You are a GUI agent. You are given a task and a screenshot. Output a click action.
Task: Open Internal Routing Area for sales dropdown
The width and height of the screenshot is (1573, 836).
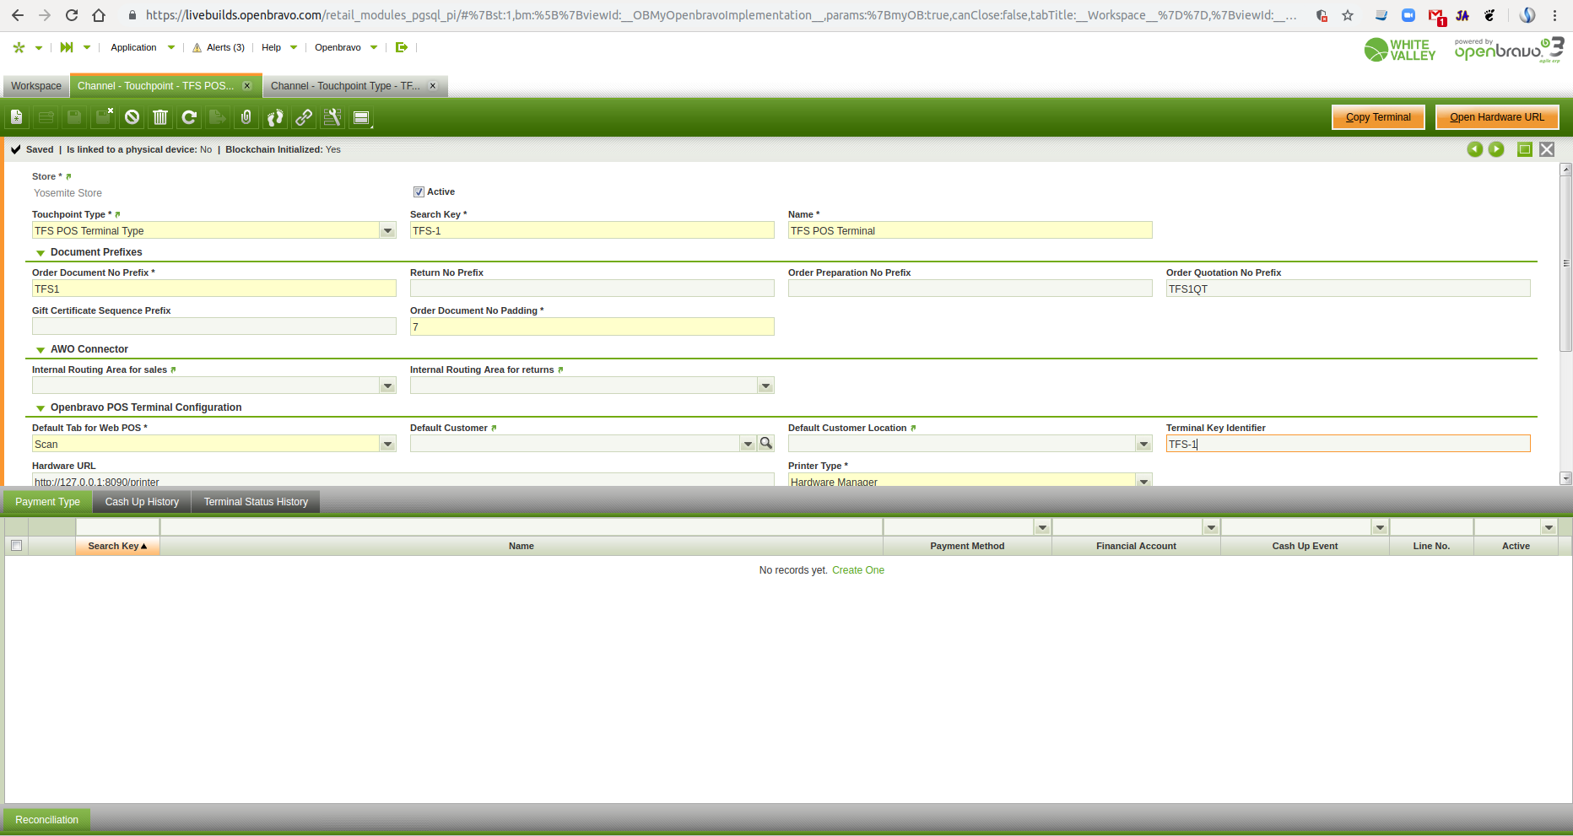coord(387,386)
